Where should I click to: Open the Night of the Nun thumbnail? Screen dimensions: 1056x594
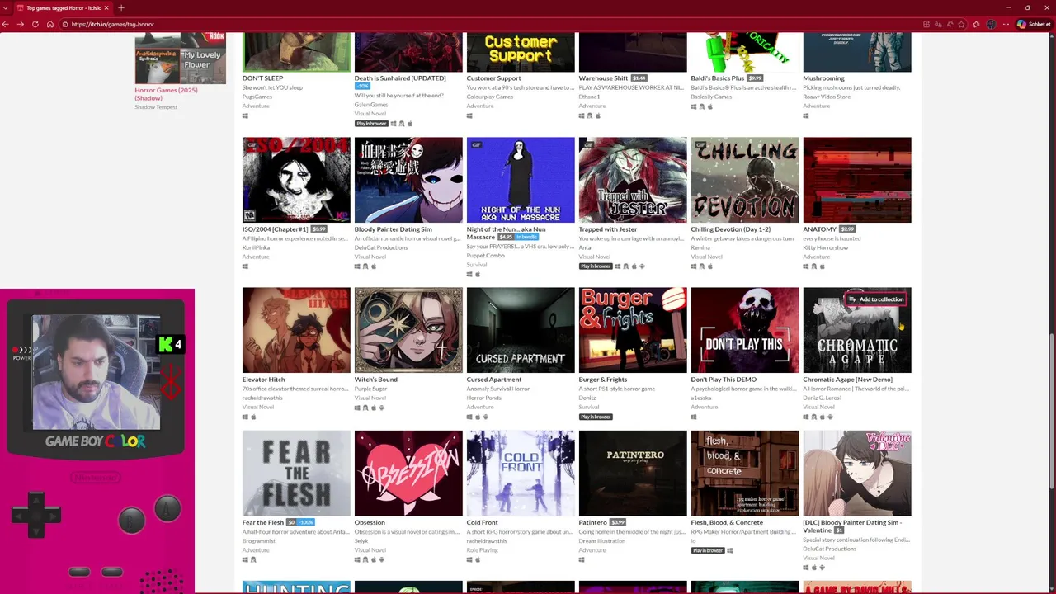[x=521, y=180]
